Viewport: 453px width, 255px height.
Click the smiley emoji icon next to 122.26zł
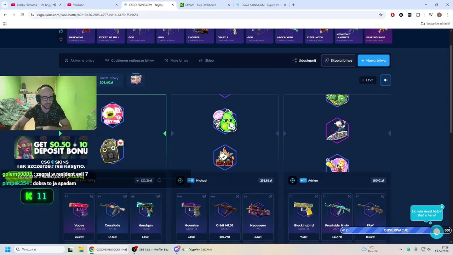click(160, 181)
